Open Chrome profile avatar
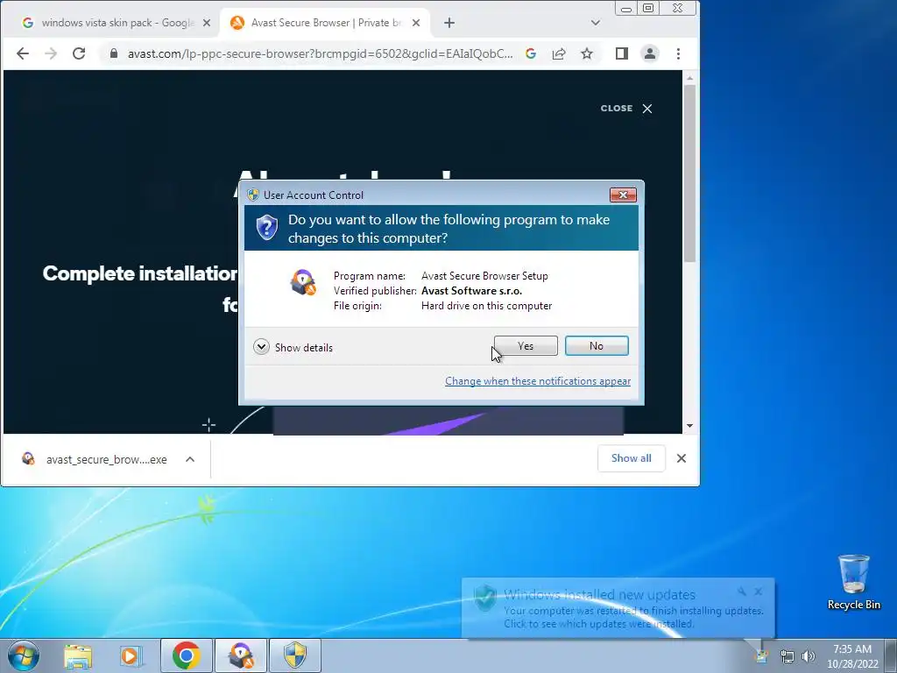 pos(650,53)
